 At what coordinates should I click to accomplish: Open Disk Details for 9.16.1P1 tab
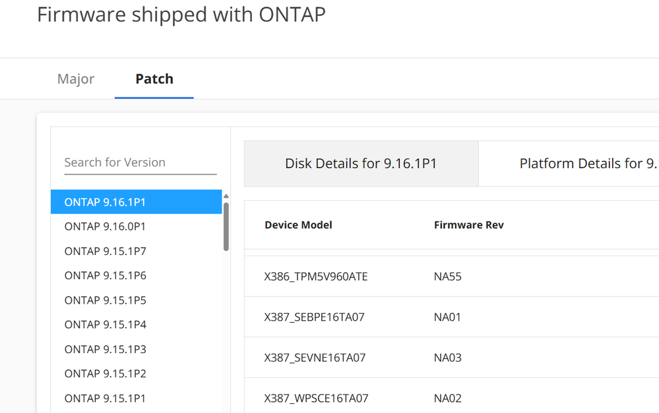pyautogui.click(x=361, y=163)
